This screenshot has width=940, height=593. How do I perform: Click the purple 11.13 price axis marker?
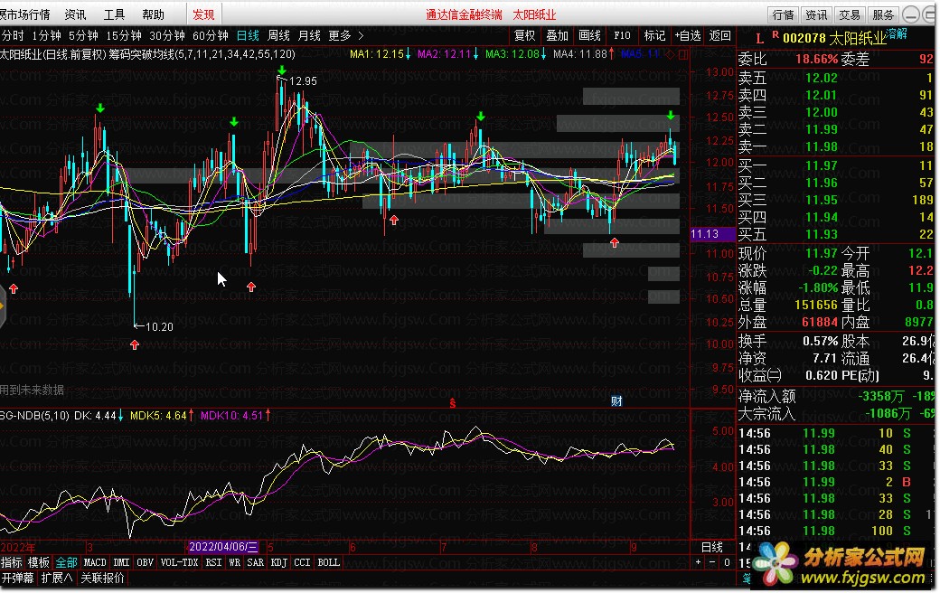(x=713, y=234)
